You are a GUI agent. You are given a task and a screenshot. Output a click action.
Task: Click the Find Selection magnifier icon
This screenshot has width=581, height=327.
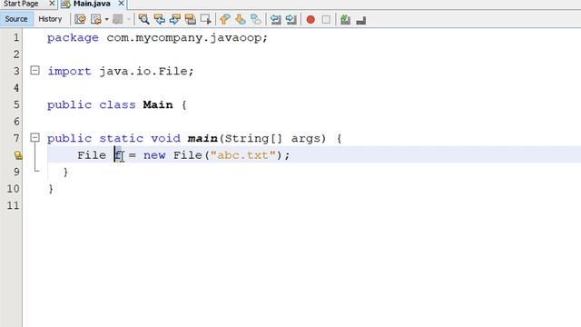(x=143, y=19)
